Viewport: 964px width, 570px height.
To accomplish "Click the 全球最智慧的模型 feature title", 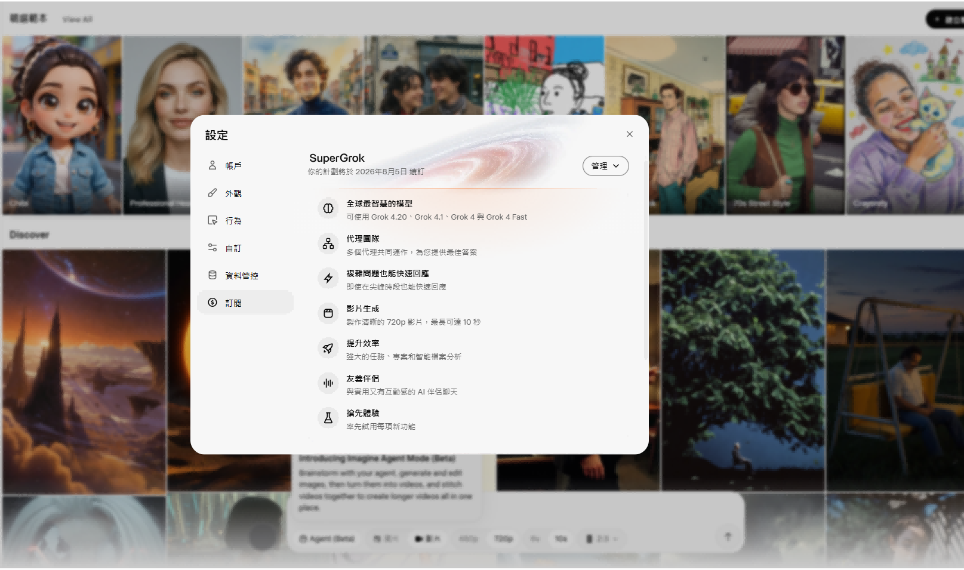I will 380,204.
